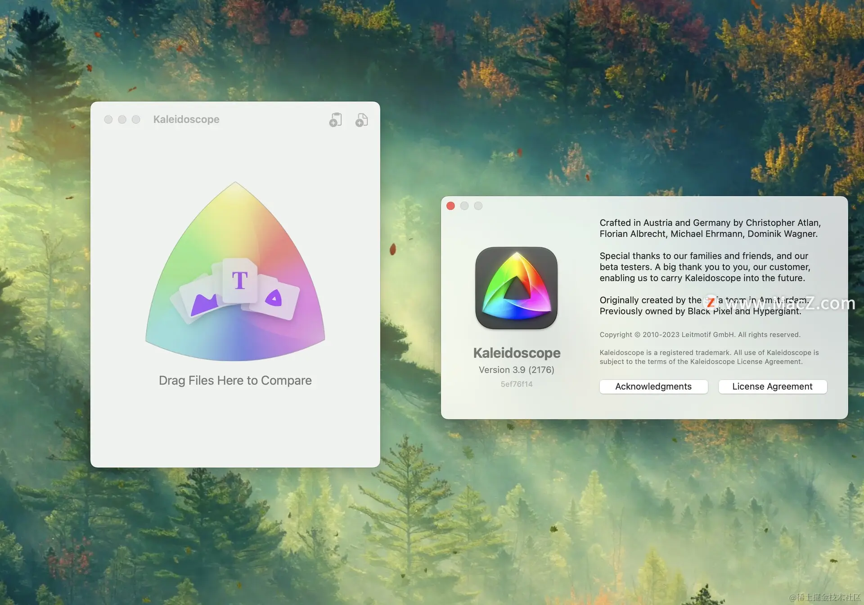
Task: Click the add new document toolbar icon
Action: pyautogui.click(x=362, y=120)
